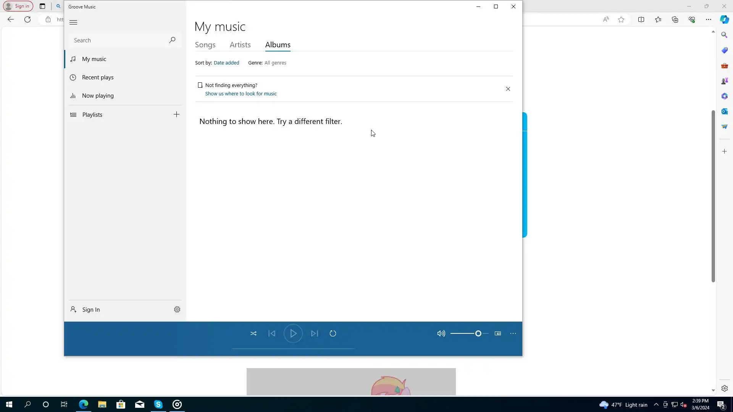Viewport: 733px width, 412px height.
Task: Click the previous track button
Action: (272, 333)
